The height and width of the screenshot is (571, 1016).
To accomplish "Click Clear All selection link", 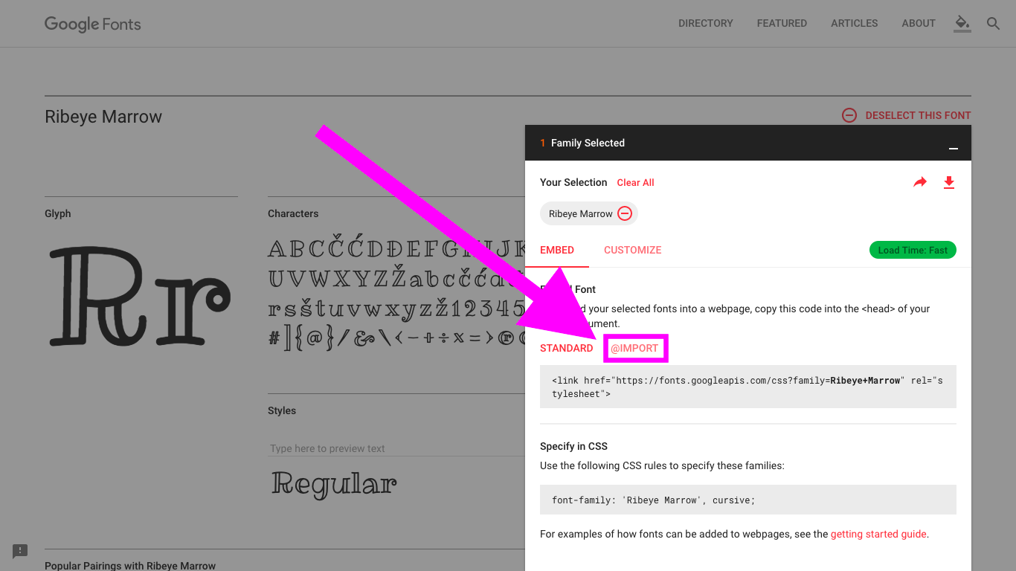I will tap(635, 182).
